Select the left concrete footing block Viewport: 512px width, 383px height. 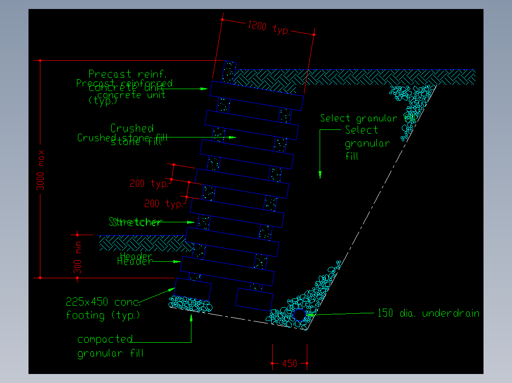coord(193,290)
